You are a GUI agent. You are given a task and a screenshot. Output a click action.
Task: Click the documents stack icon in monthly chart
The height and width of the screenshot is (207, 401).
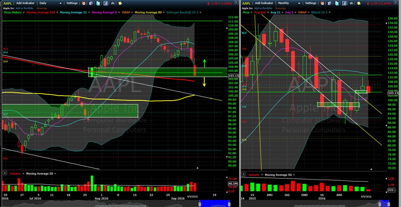pyautogui.click(x=330, y=3)
